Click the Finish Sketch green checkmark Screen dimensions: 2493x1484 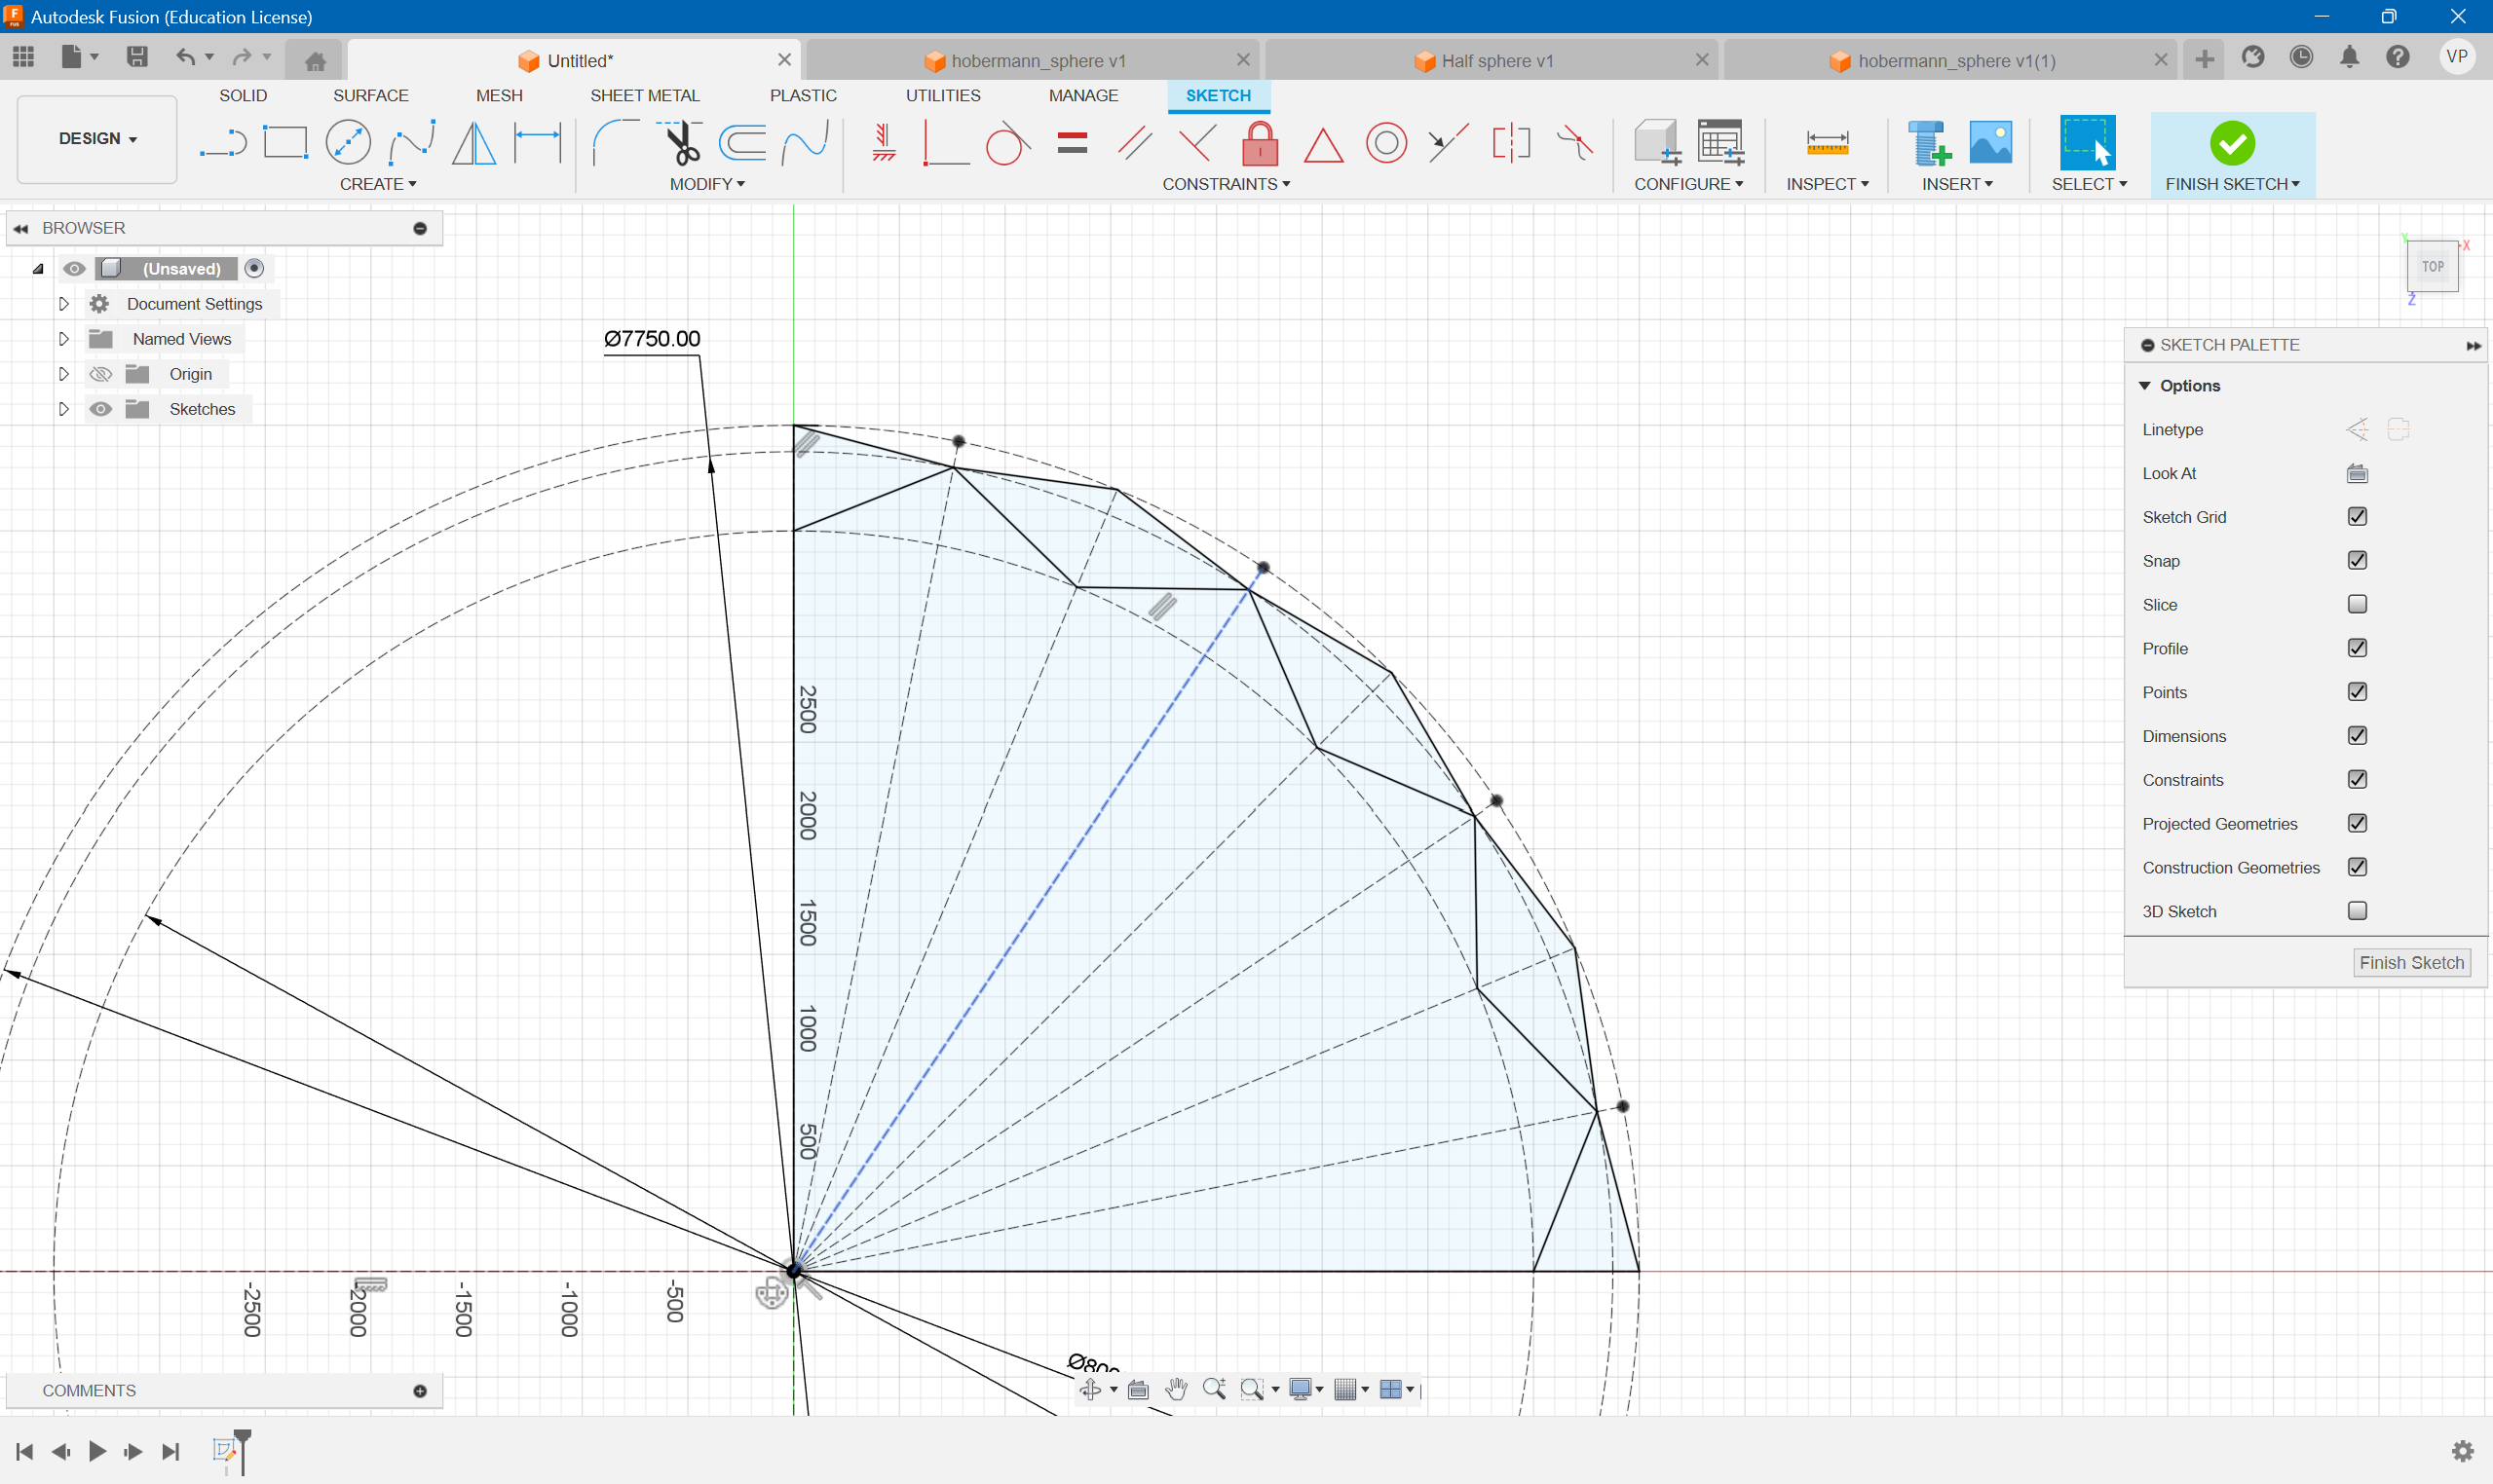pos(2230,139)
